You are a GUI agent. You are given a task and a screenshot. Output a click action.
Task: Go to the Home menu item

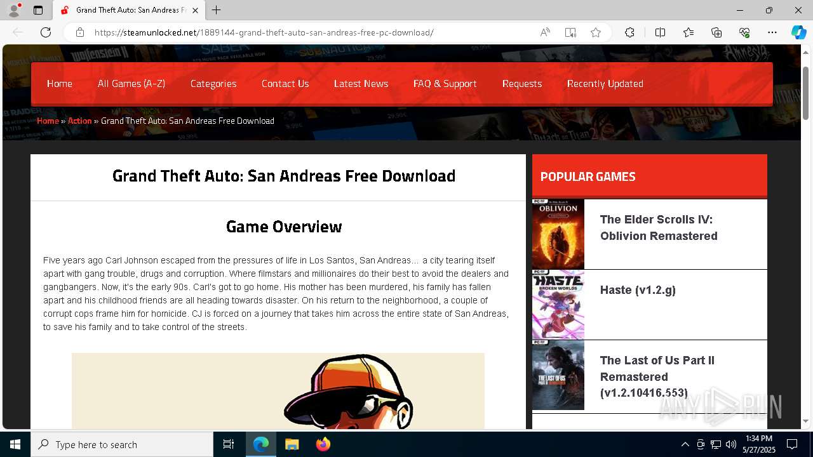[x=60, y=84]
